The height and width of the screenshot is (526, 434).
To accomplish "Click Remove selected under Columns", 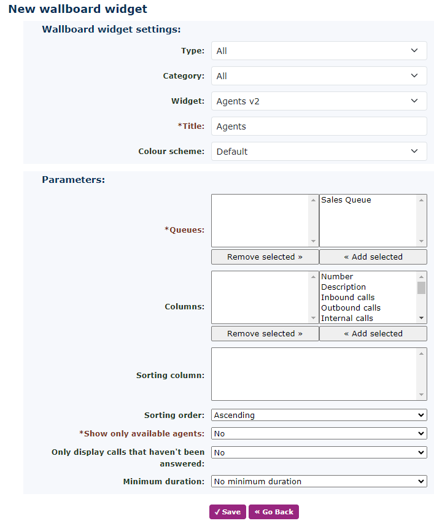I will point(265,334).
